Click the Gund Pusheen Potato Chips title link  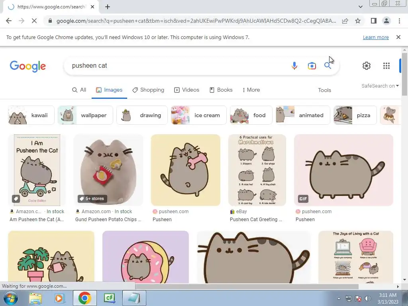pos(108,220)
